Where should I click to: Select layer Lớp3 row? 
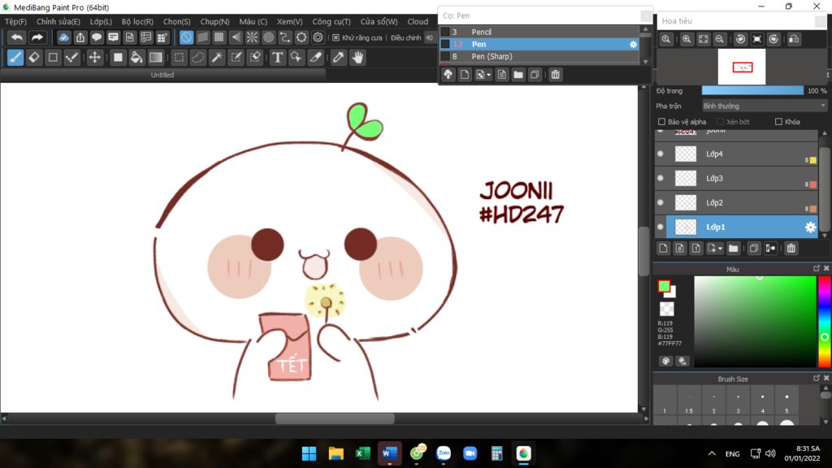click(738, 178)
